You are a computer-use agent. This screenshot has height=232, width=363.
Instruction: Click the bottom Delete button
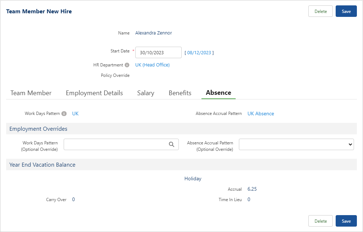pos(321,221)
